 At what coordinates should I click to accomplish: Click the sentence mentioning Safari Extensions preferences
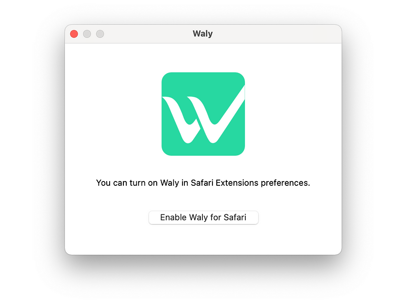[x=203, y=182]
